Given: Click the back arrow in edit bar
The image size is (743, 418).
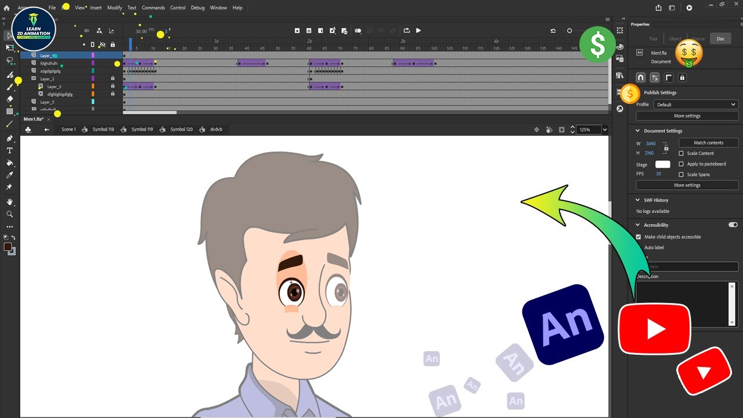Looking at the screenshot, I should tap(46, 129).
